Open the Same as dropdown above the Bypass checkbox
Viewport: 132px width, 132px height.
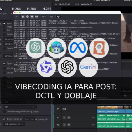[x=8, y=56]
